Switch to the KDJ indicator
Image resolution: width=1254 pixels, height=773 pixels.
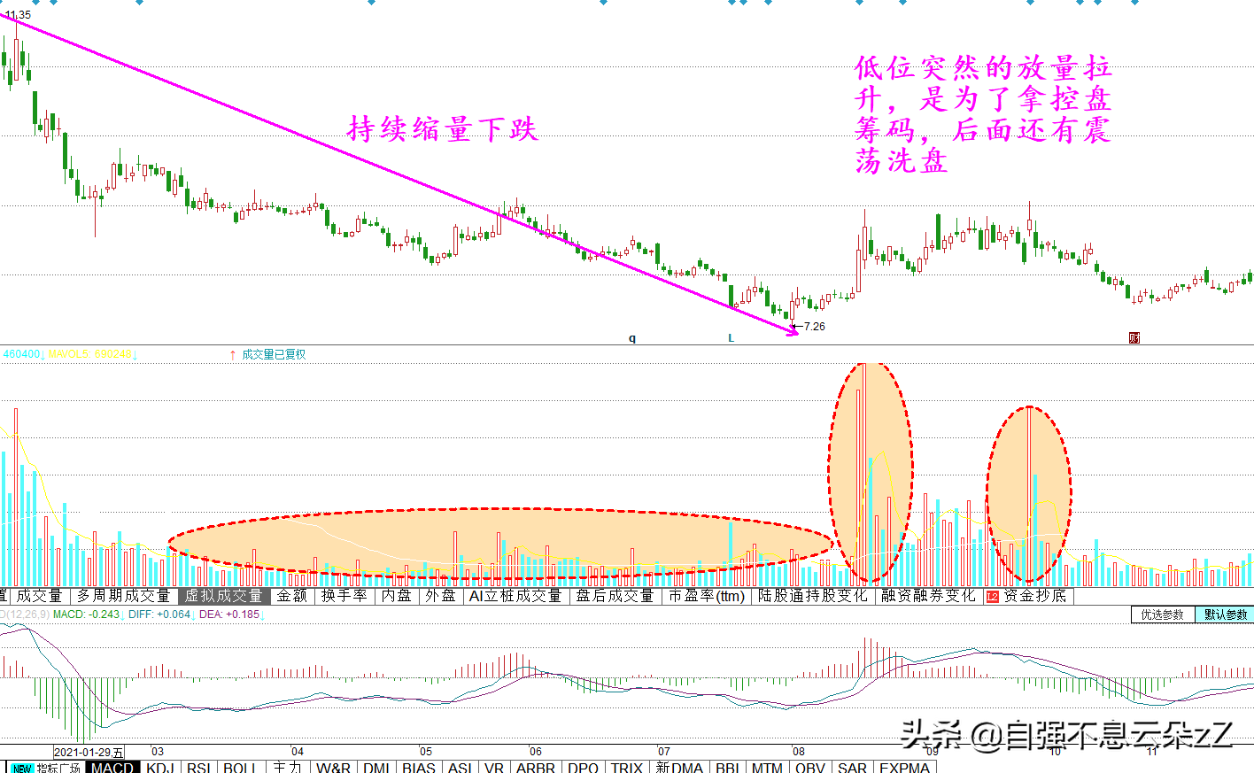(160, 768)
